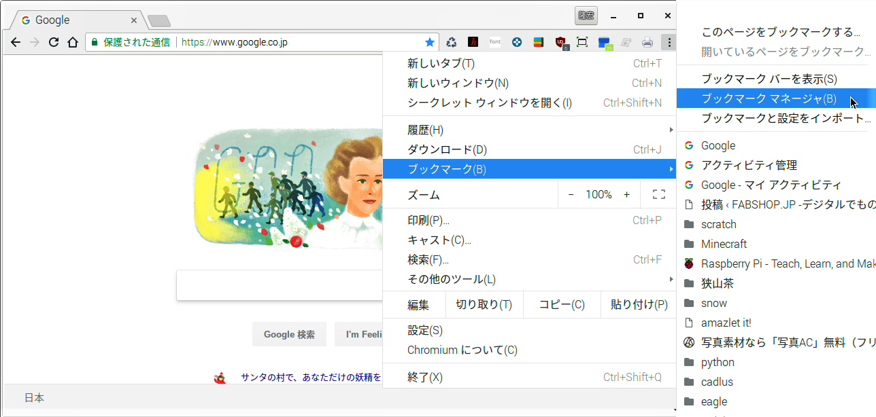Select the Google tab
Image resolution: width=876 pixels, height=417 pixels.
pyautogui.click(x=76, y=20)
